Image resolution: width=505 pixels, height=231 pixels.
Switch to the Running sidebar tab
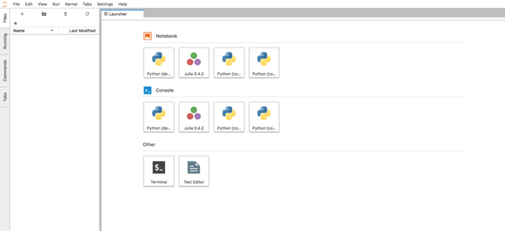click(x=5, y=41)
